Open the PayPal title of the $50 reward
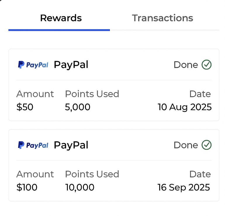Viewport: 225px width, 216px height. coord(71,65)
